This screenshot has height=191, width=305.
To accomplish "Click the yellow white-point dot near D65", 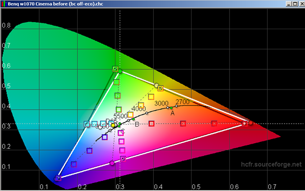I will click(113, 126).
